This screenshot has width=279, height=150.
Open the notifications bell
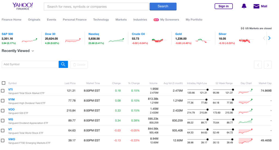(x=244, y=6)
